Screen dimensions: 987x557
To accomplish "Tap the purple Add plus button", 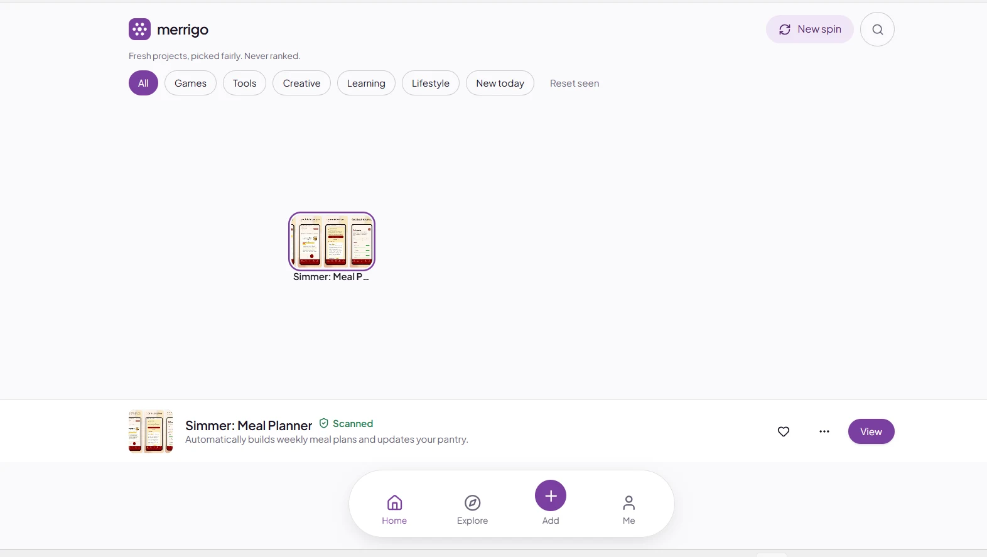I will [x=551, y=496].
